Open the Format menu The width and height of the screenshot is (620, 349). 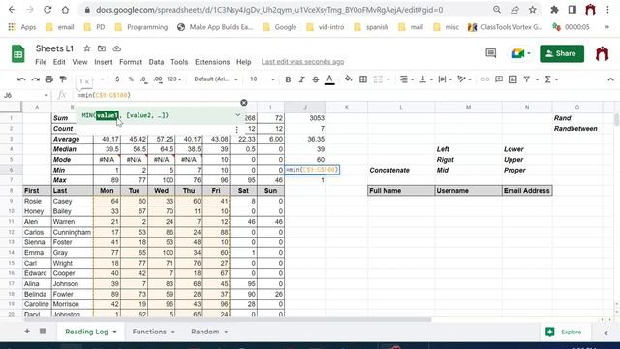point(131,62)
